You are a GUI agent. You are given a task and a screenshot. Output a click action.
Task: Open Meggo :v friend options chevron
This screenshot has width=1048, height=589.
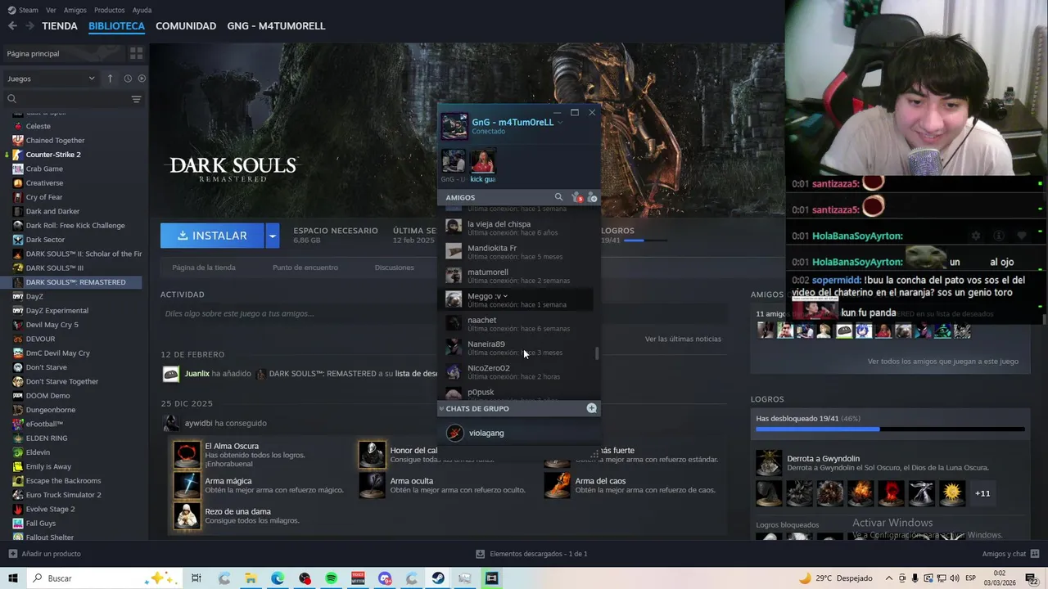(x=505, y=296)
